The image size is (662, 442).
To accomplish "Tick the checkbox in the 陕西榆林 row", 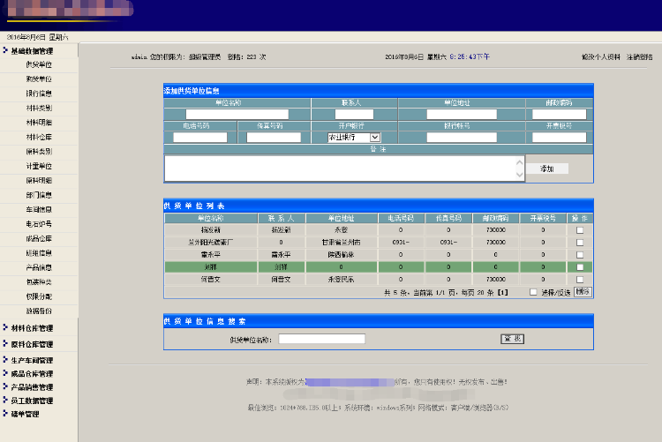I will coord(580,255).
